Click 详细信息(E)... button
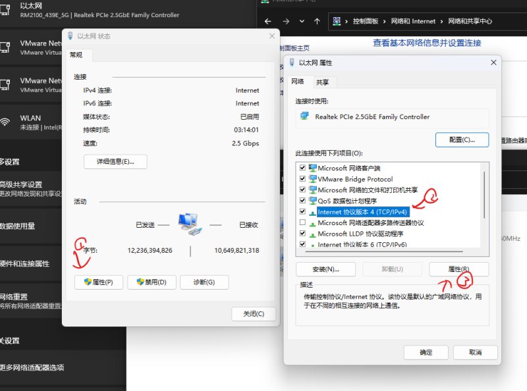The height and width of the screenshot is (391, 527). point(115,161)
